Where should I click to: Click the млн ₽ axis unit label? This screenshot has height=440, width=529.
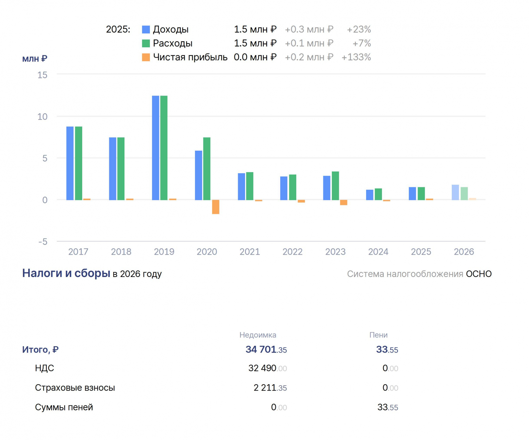click(35, 59)
